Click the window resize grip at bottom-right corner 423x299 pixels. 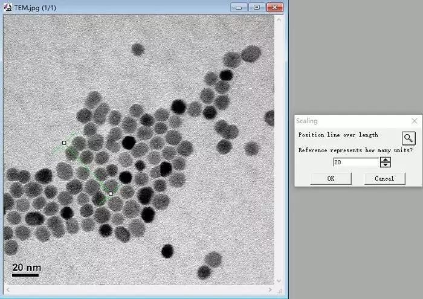(x=280, y=291)
